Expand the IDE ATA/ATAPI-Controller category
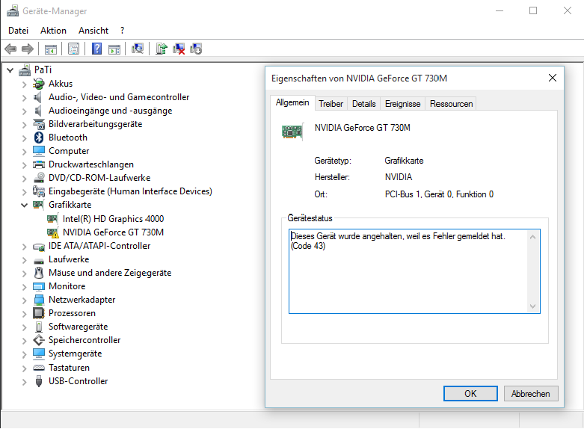 coord(25,247)
